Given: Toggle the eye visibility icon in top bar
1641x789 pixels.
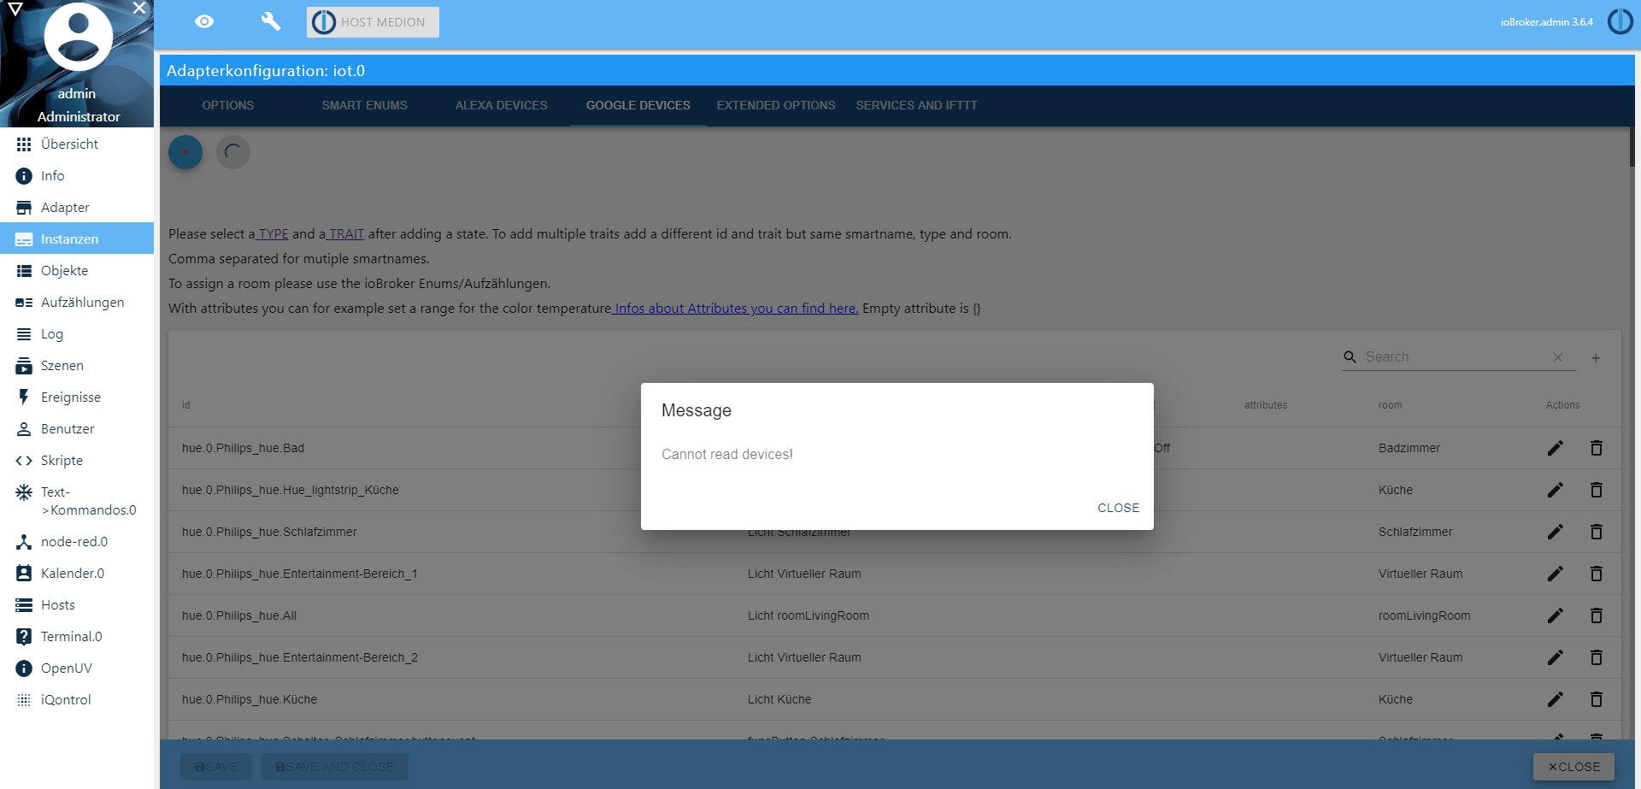Looking at the screenshot, I should pyautogui.click(x=204, y=21).
